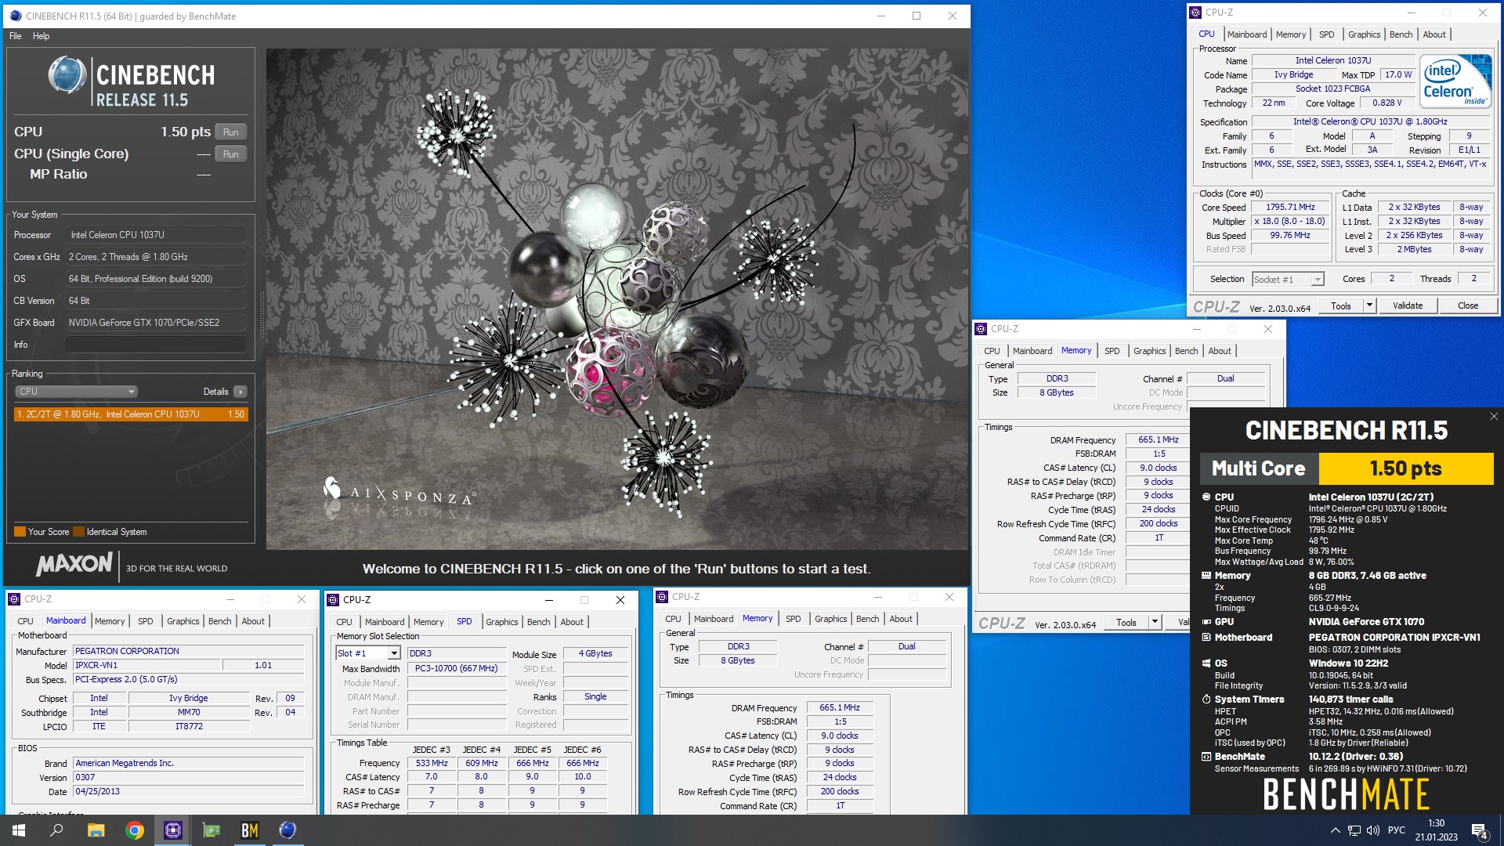Switch to CPU-Z taskbar icon
Viewport: 1504px width, 846px height.
pyautogui.click(x=172, y=830)
